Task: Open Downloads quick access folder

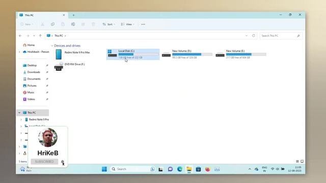Action: pyautogui.click(x=32, y=72)
